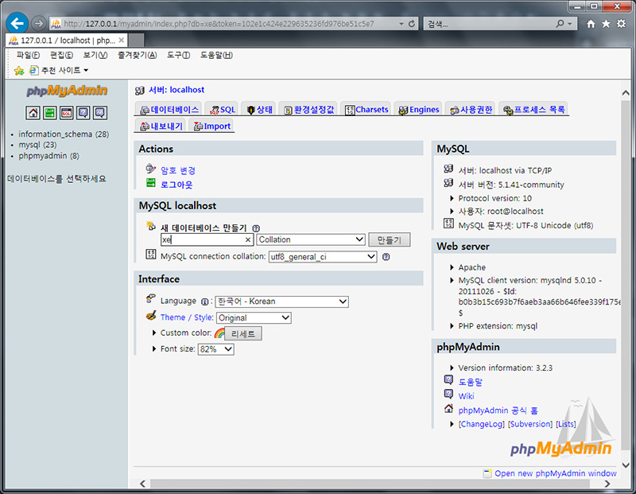
Task: Open the phpMyAdmin documentation icon in the sidebar
Action: tap(83, 112)
